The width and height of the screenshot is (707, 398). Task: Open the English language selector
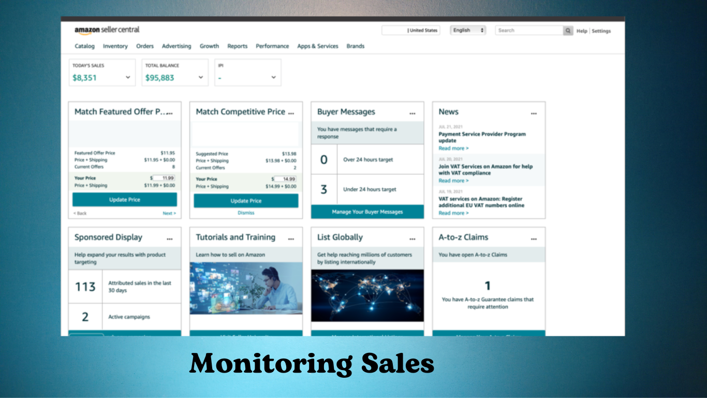click(468, 31)
